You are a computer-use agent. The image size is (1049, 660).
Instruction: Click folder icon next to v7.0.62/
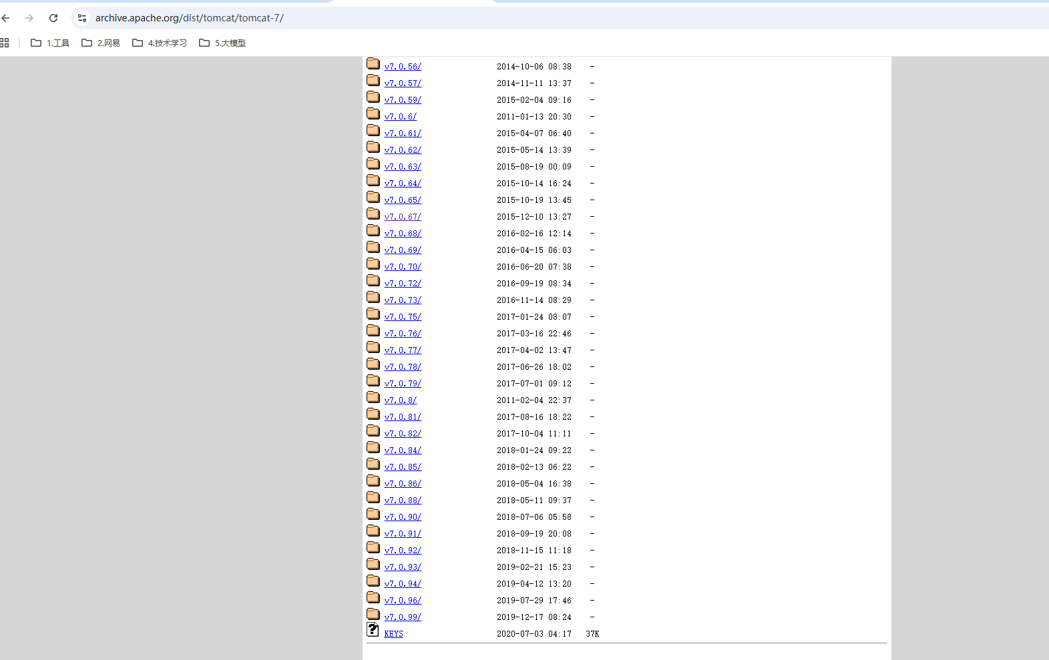click(x=373, y=147)
